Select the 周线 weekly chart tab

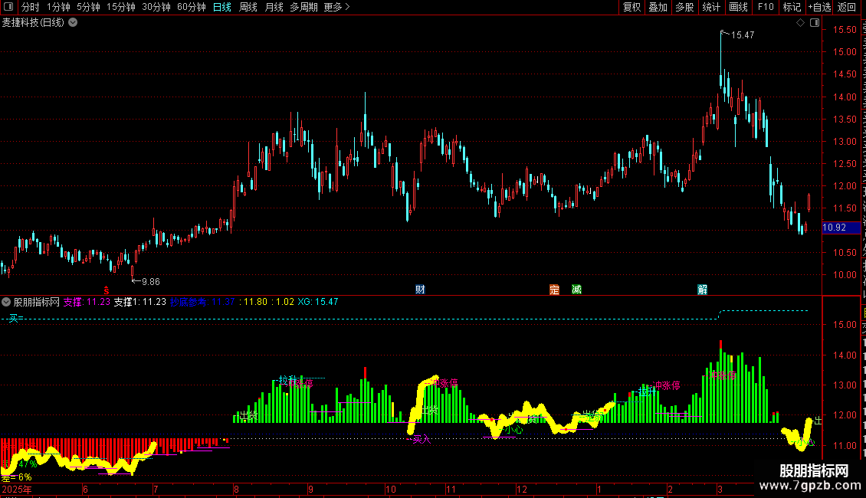tap(248, 7)
